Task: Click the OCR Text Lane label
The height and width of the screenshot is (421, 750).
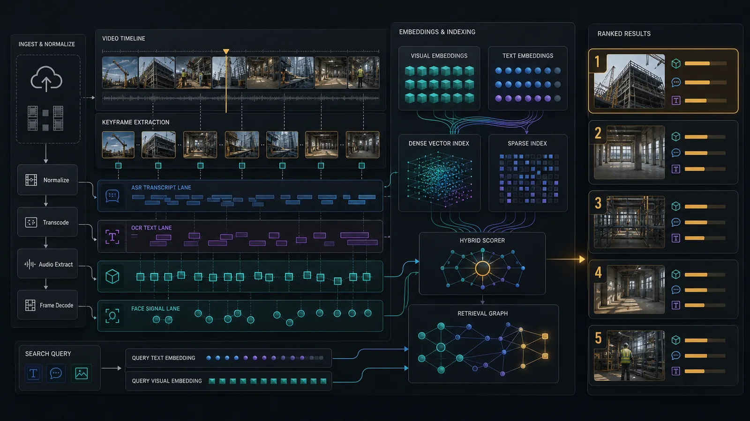Action: click(151, 228)
